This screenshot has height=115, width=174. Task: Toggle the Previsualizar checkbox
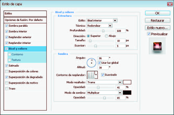pyautogui.click(x=149, y=34)
